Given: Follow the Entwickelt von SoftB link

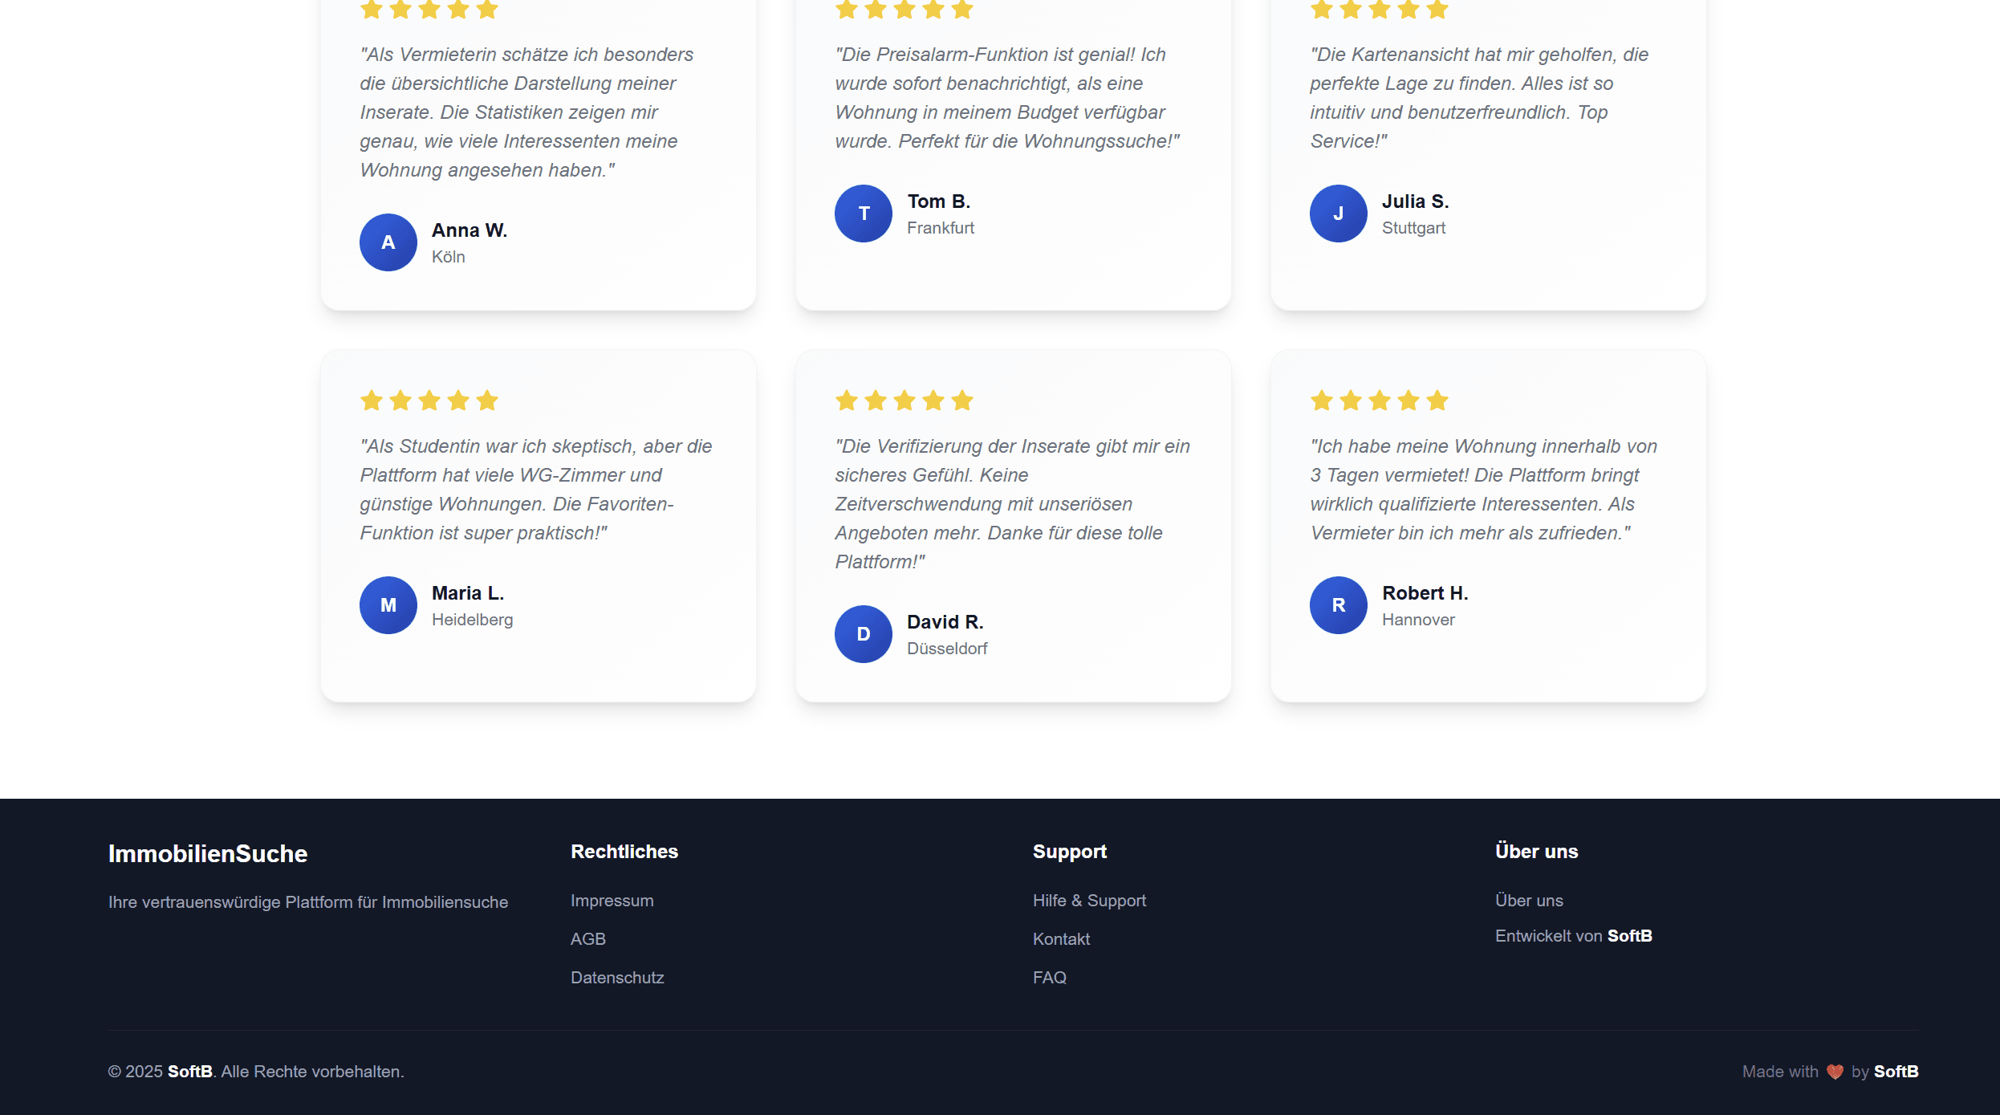Looking at the screenshot, I should [x=1573, y=936].
